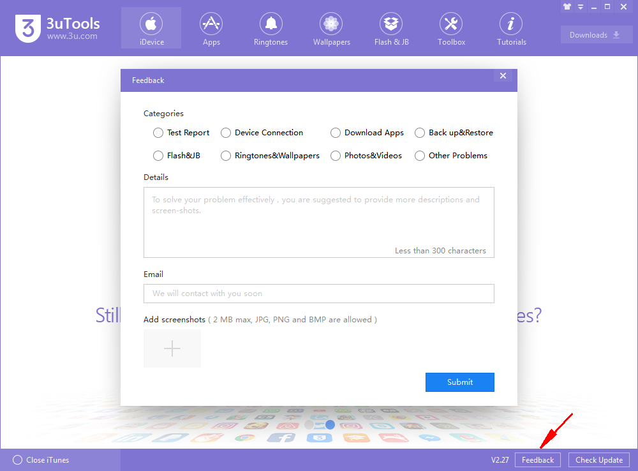Open the Apps section

coord(211,28)
